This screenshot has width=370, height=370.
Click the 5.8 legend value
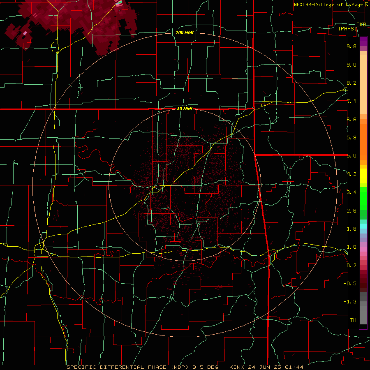pos(351,138)
